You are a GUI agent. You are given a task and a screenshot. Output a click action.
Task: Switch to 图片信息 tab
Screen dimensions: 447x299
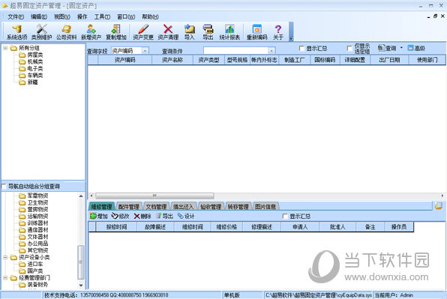tap(265, 207)
